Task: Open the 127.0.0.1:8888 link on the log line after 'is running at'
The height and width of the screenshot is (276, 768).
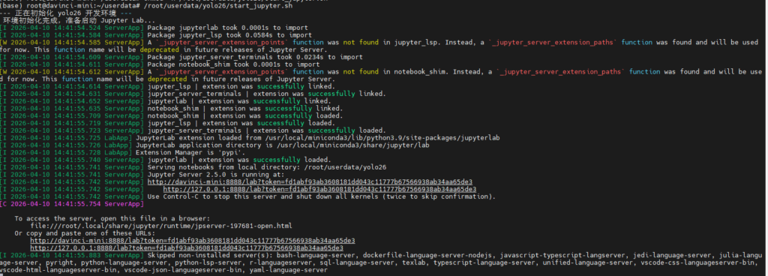Action: click(x=319, y=189)
